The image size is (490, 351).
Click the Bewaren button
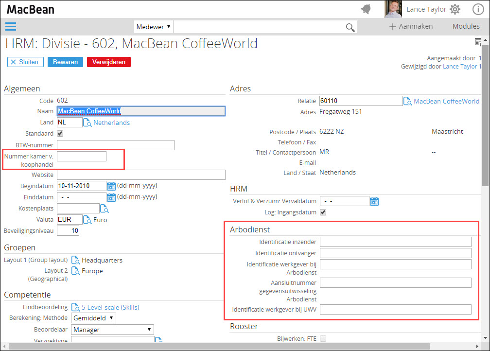(x=65, y=62)
